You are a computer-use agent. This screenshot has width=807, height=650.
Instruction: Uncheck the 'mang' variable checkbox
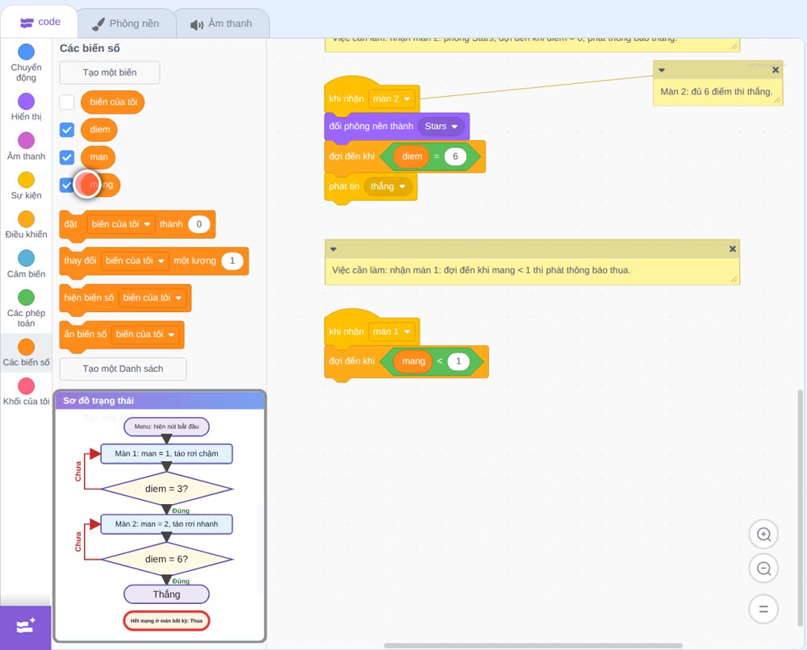67,185
